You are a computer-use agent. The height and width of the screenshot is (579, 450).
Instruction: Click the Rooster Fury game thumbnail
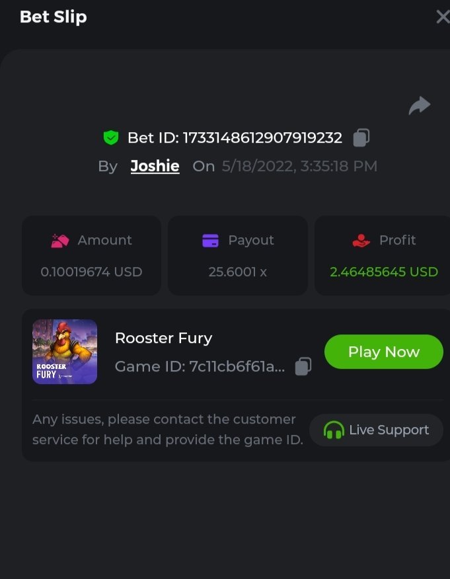coord(65,352)
